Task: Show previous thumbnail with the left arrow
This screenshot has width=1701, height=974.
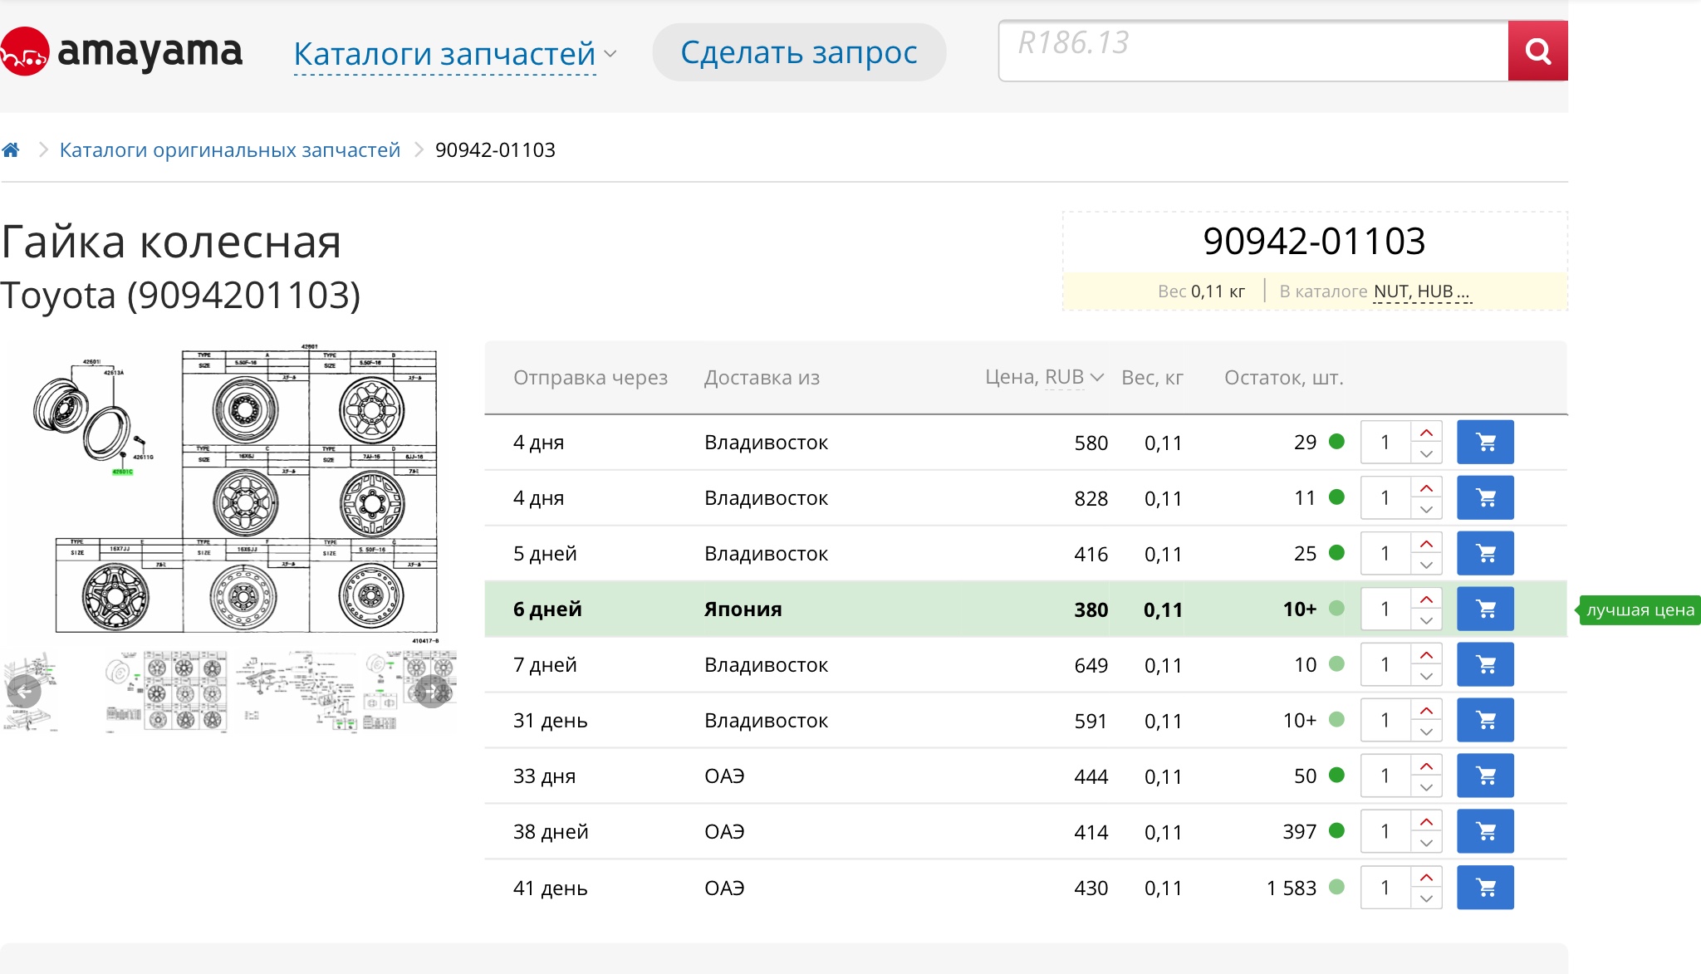Action: (x=24, y=691)
